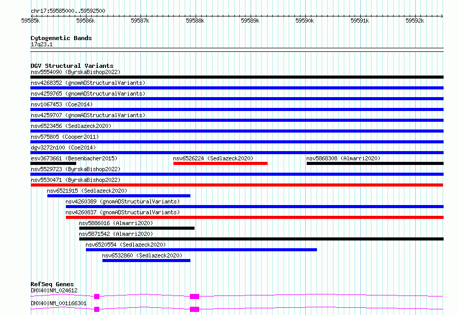The width and height of the screenshot is (458, 315).
Task: Select the small exon box of NM_001166301
Action: pos(97,309)
